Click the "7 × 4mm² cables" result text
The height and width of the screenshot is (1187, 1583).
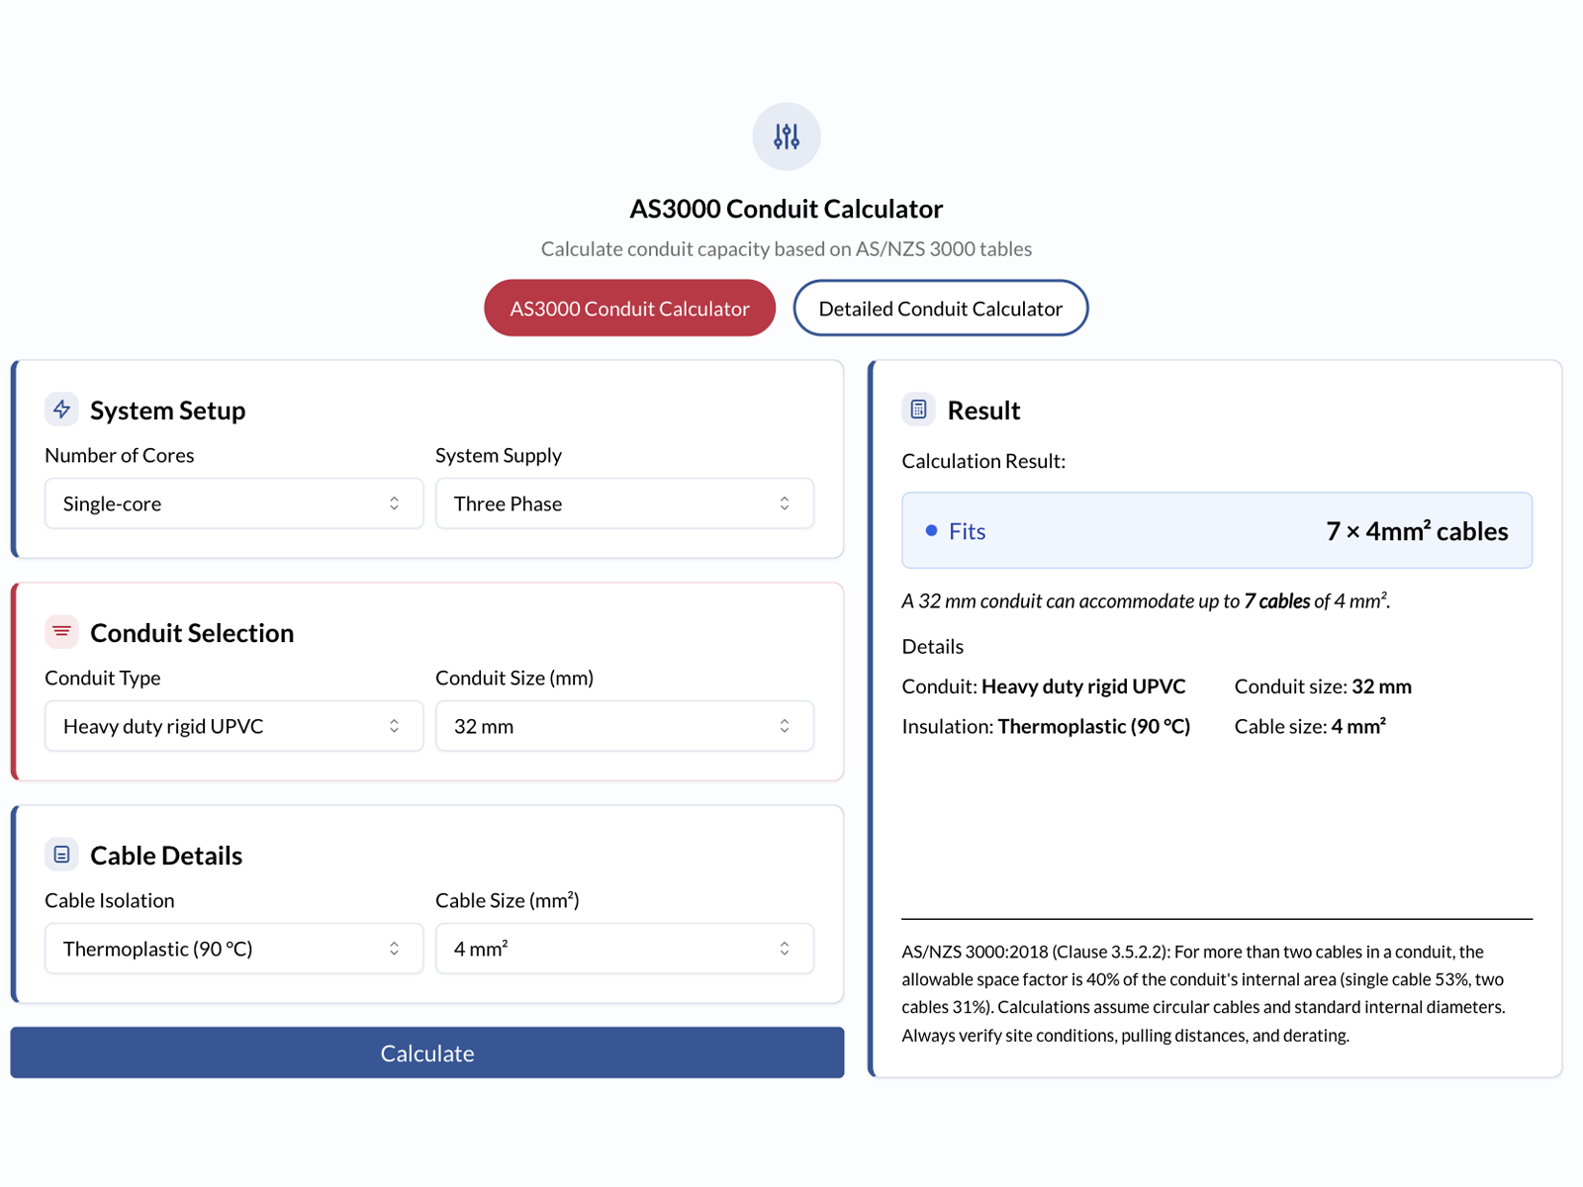[x=1416, y=531]
